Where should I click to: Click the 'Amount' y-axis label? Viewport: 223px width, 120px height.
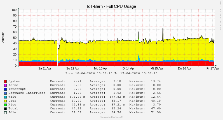coord(3,37)
